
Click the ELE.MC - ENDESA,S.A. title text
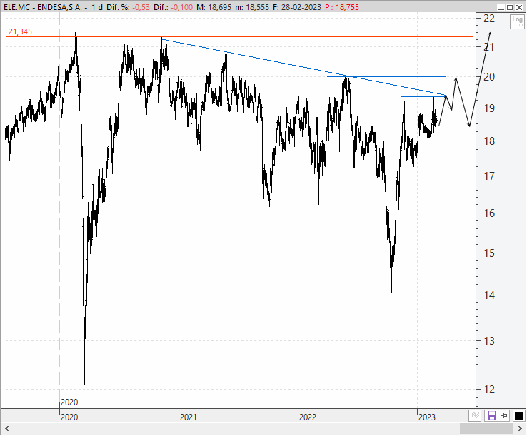tap(43, 7)
